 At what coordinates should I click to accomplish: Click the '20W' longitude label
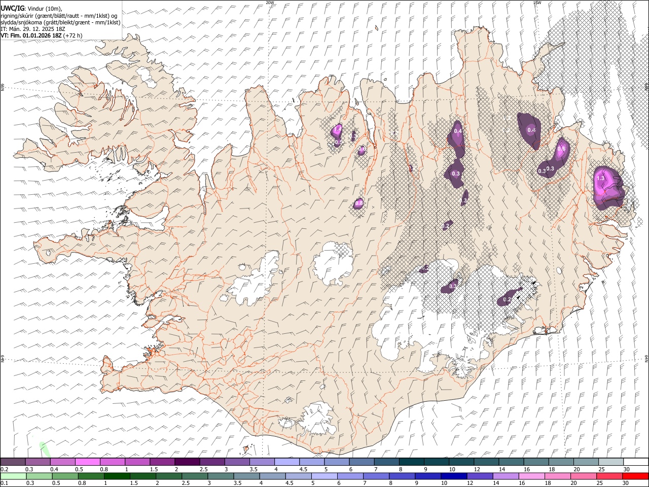click(270, 3)
